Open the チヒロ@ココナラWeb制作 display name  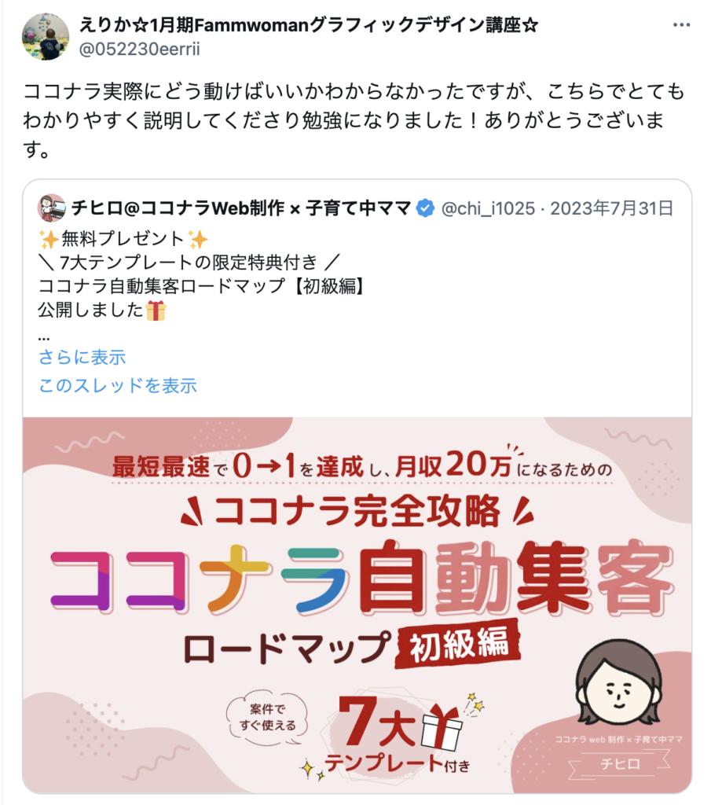tap(241, 208)
